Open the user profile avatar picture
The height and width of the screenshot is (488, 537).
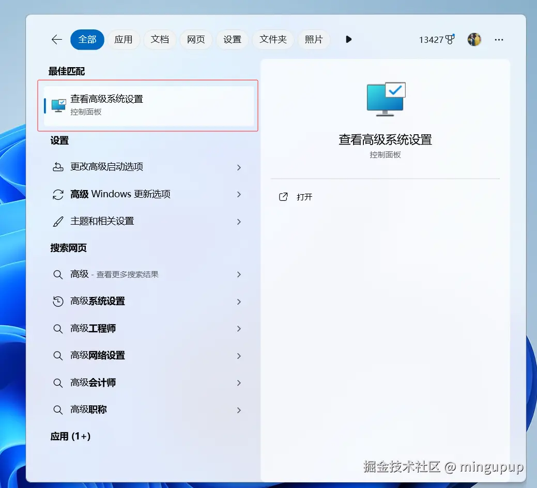[x=474, y=39]
